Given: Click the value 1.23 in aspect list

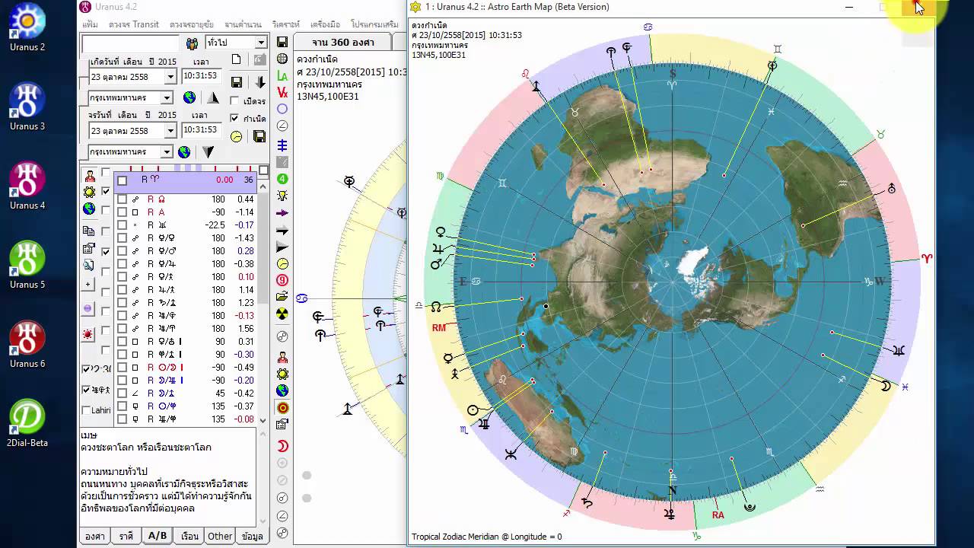Looking at the screenshot, I should (x=246, y=303).
